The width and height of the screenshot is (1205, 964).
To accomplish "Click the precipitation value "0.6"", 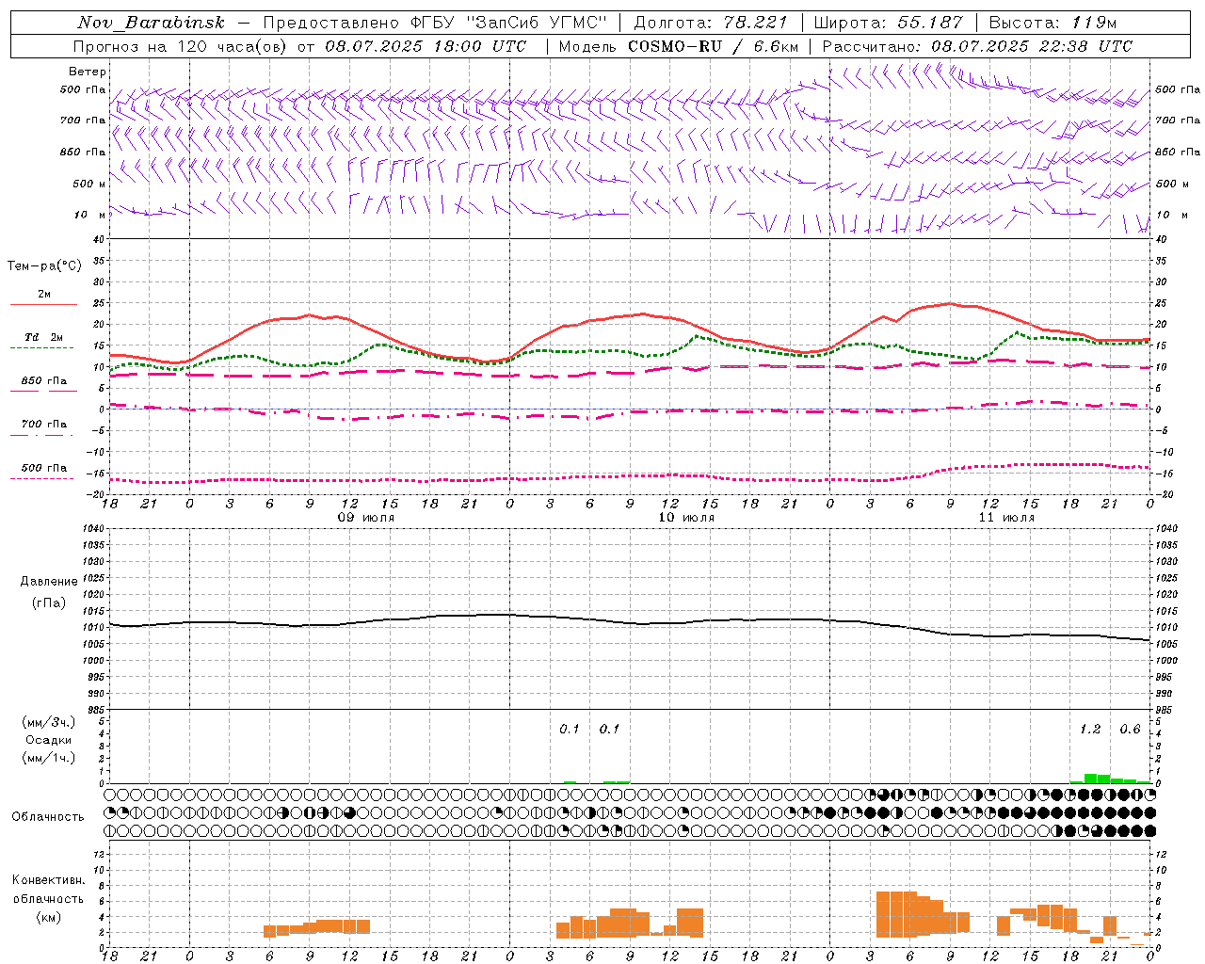I will point(1130,730).
